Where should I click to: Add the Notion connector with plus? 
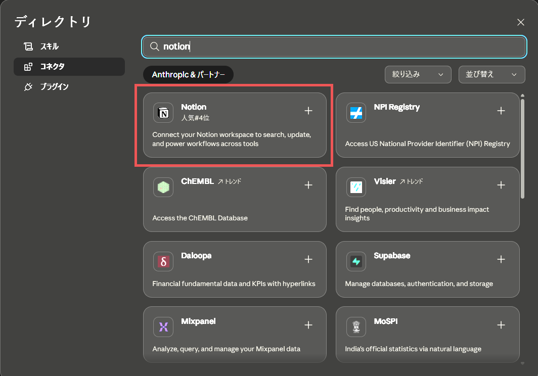coord(308,111)
